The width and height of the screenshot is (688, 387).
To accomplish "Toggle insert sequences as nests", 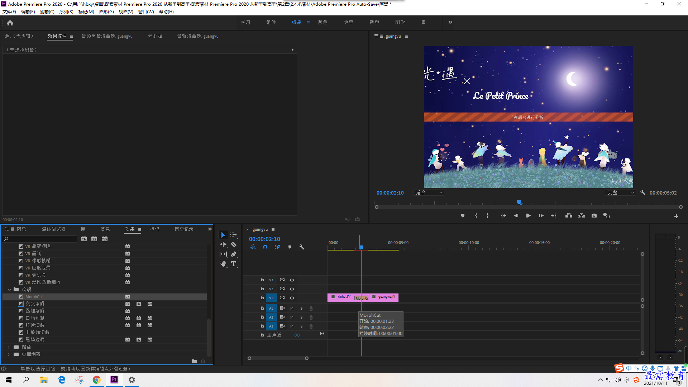I will (253, 247).
